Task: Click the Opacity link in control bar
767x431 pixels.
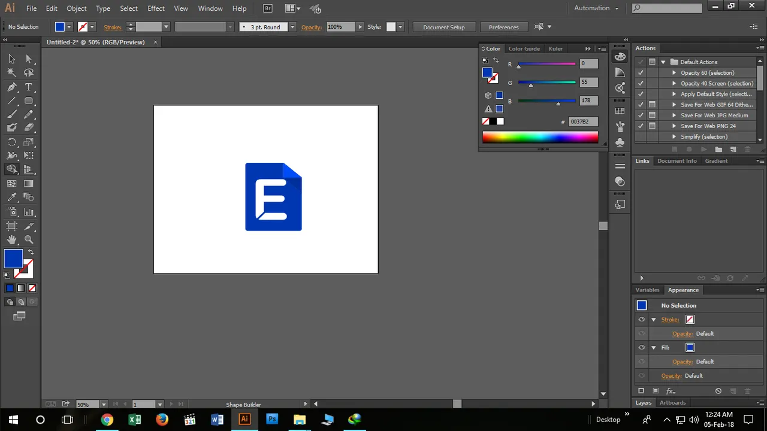Action: tap(312, 27)
